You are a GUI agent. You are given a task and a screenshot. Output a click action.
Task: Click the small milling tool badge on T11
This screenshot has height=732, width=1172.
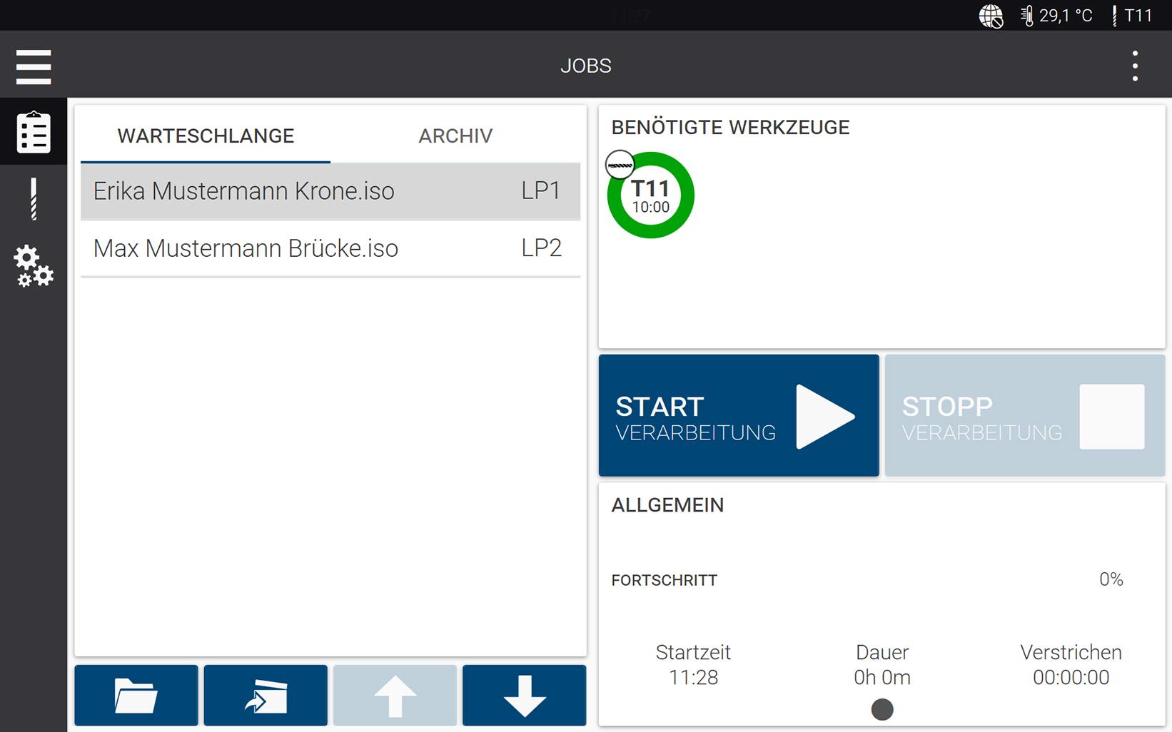click(620, 165)
